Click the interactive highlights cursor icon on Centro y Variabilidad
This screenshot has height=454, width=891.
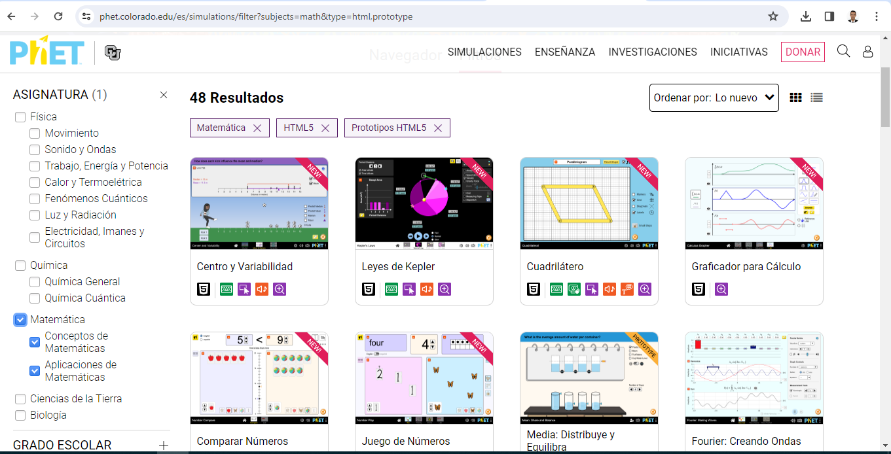click(244, 288)
